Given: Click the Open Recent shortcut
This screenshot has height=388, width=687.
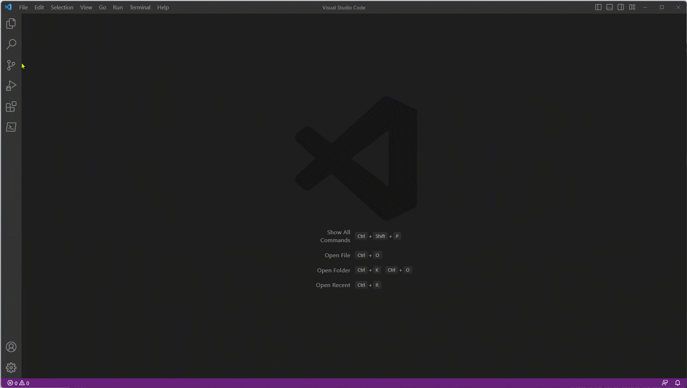Looking at the screenshot, I should 333,285.
